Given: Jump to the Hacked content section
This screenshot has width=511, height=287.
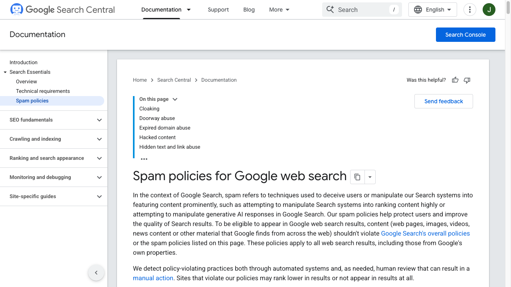Looking at the screenshot, I should [x=157, y=138].
